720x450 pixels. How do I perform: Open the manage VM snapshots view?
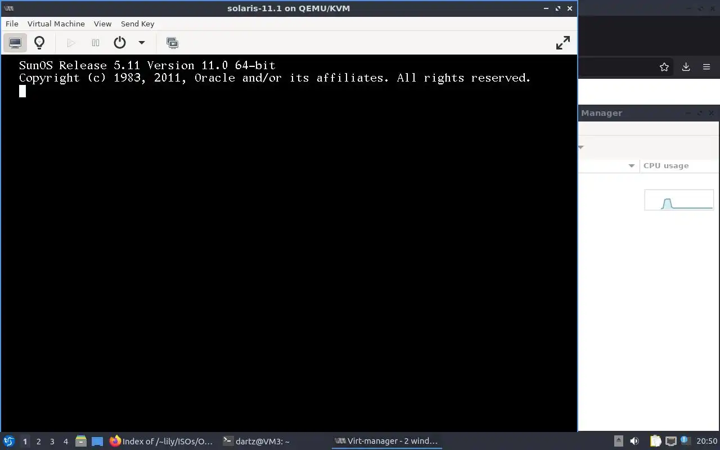[172, 43]
